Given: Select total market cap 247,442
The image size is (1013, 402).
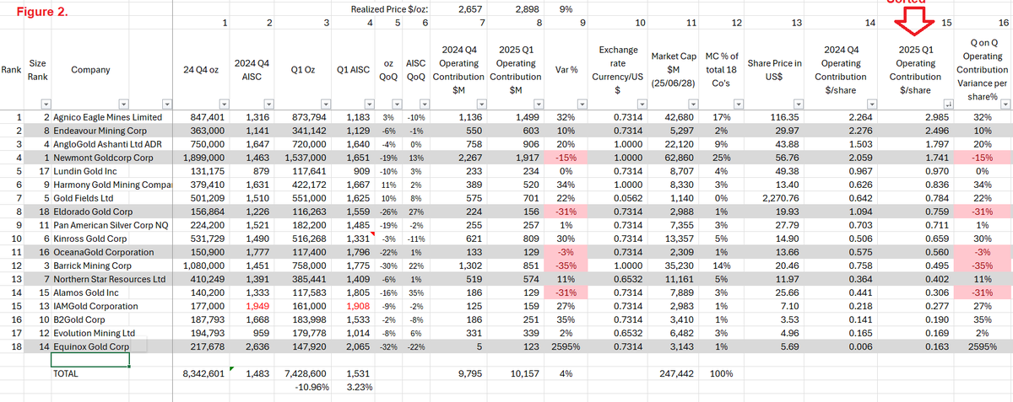Looking at the screenshot, I should click(676, 373).
